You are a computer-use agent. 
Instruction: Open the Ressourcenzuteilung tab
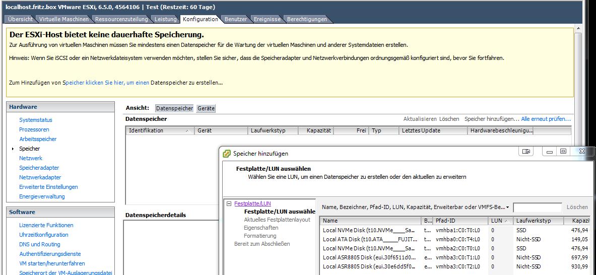click(x=121, y=19)
